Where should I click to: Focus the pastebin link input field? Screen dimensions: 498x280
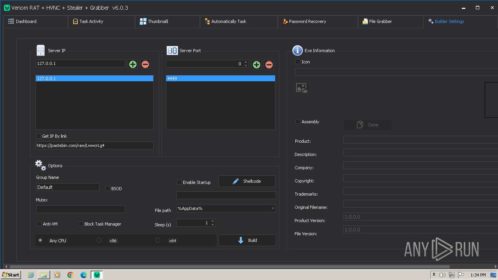click(x=95, y=145)
